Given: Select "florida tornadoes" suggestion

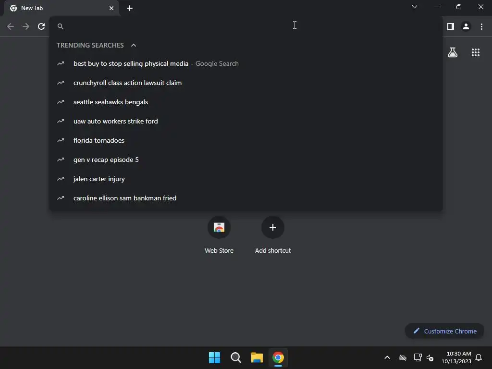Looking at the screenshot, I should point(246,141).
